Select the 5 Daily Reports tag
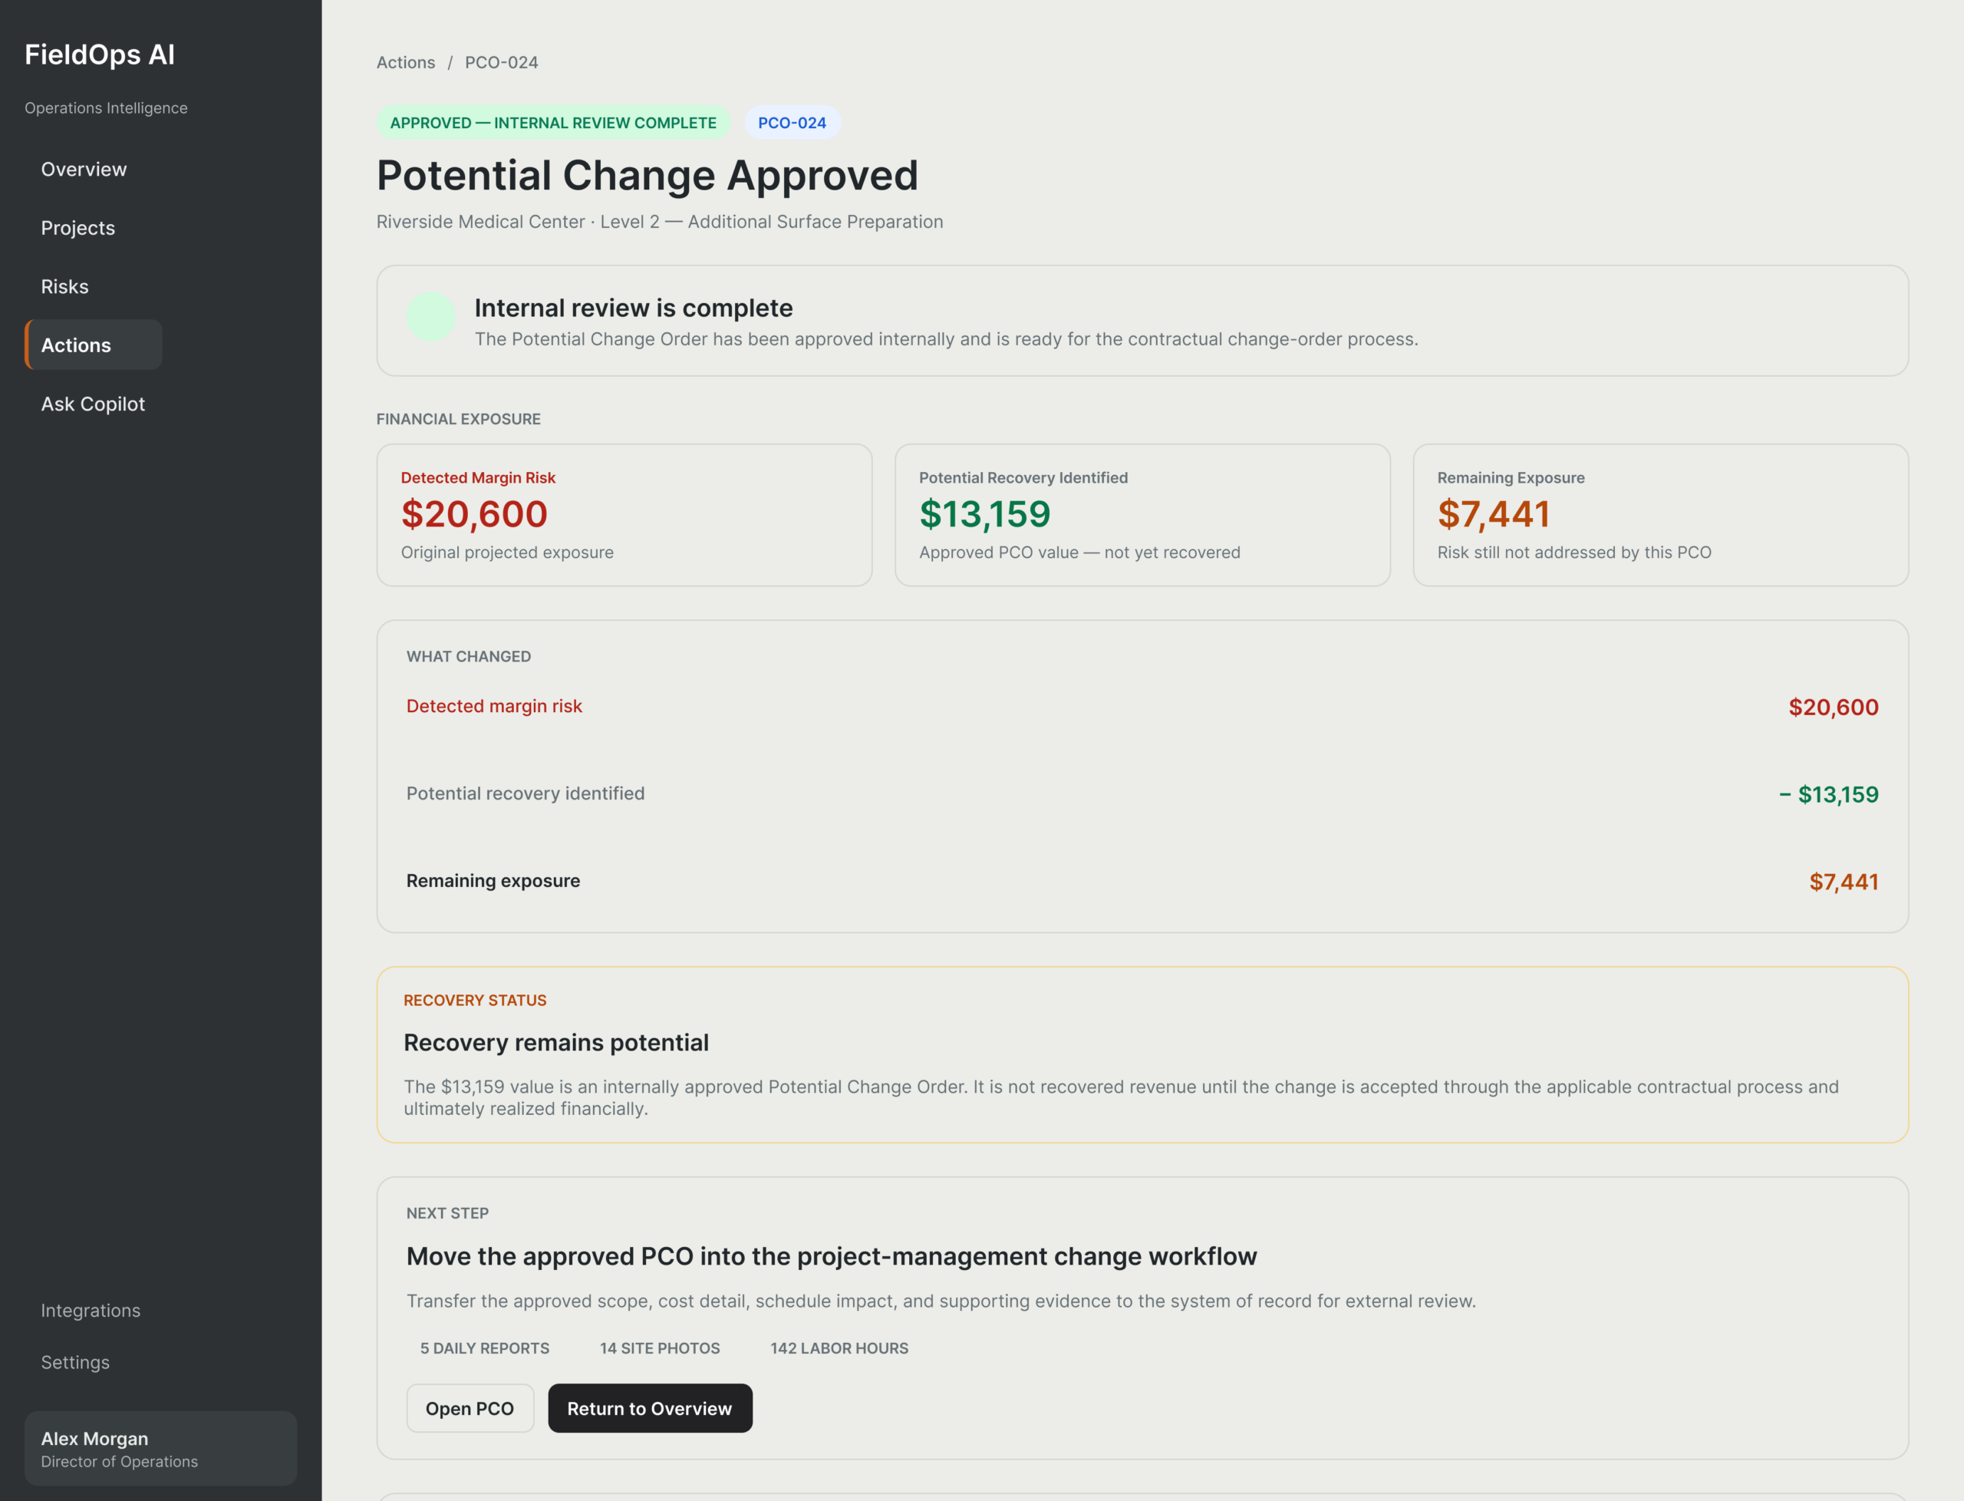This screenshot has height=1501, width=1964. point(485,1348)
